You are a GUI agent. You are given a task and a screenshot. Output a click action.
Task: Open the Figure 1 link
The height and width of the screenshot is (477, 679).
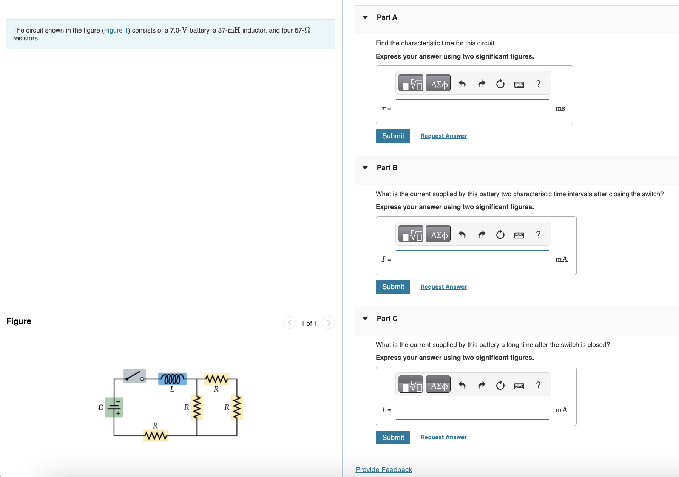116,30
